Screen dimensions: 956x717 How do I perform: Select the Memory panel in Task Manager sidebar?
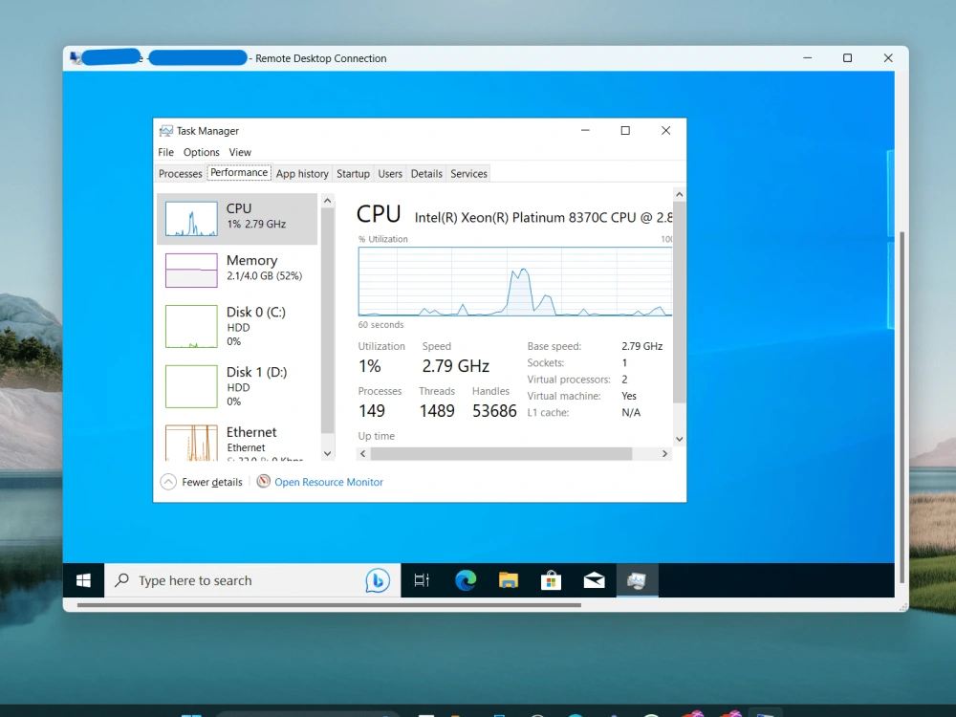coord(236,269)
